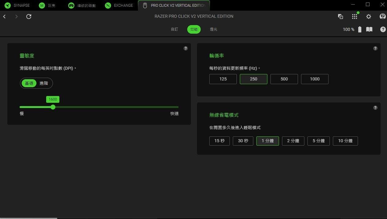Screen dimensions: 387x219
Task: Choose 5 分鐘 sleep timeout
Action: pos(318,141)
